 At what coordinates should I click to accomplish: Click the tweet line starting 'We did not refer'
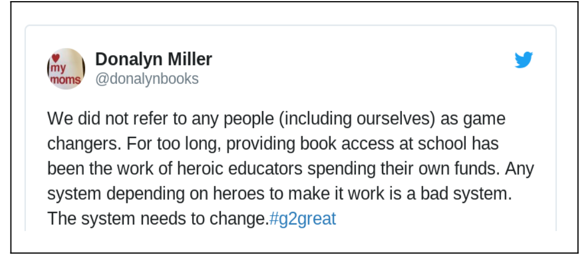tap(277, 119)
